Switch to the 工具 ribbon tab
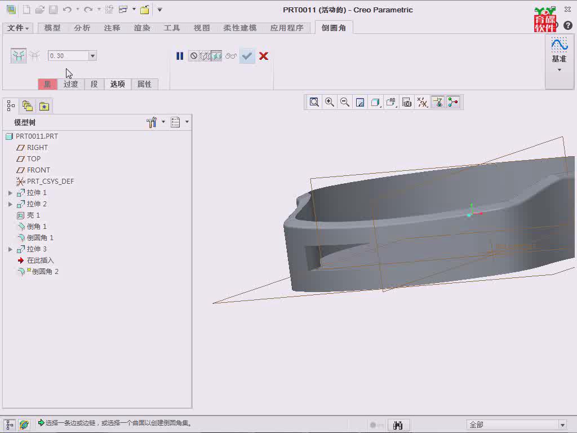577x433 pixels. pyautogui.click(x=171, y=28)
